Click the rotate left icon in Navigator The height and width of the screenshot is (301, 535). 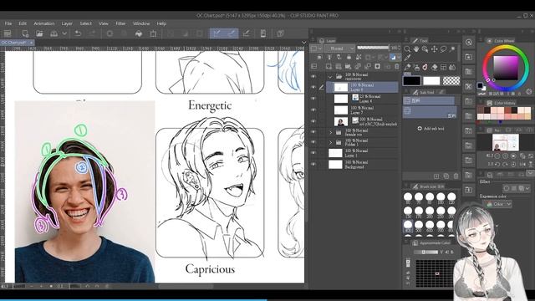(497, 164)
